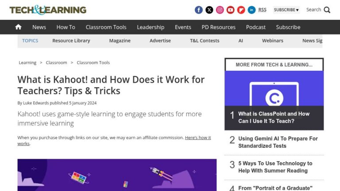This screenshot has width=340, height=191.
Task: Select Magazine in topics bar
Action: point(120,41)
